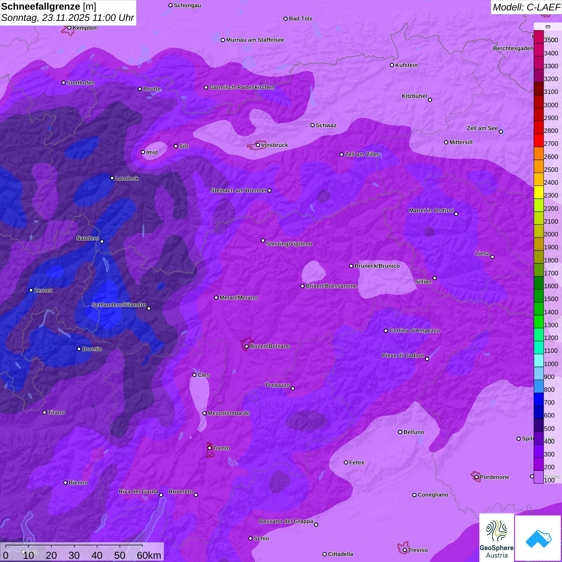This screenshot has height=562, width=562.
Task: Select the orange 2500 m legend swatch
Action: pyautogui.click(x=538, y=166)
